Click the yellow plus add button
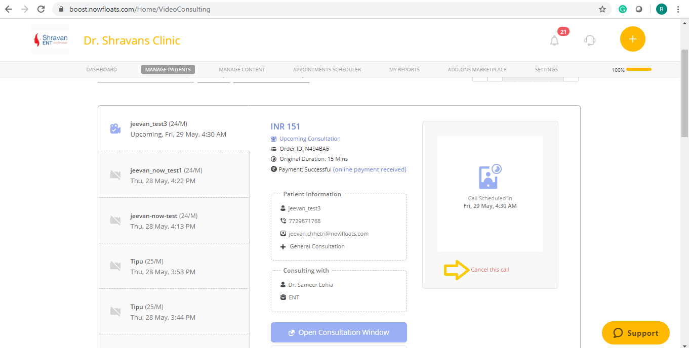The width and height of the screenshot is (689, 348). point(633,39)
